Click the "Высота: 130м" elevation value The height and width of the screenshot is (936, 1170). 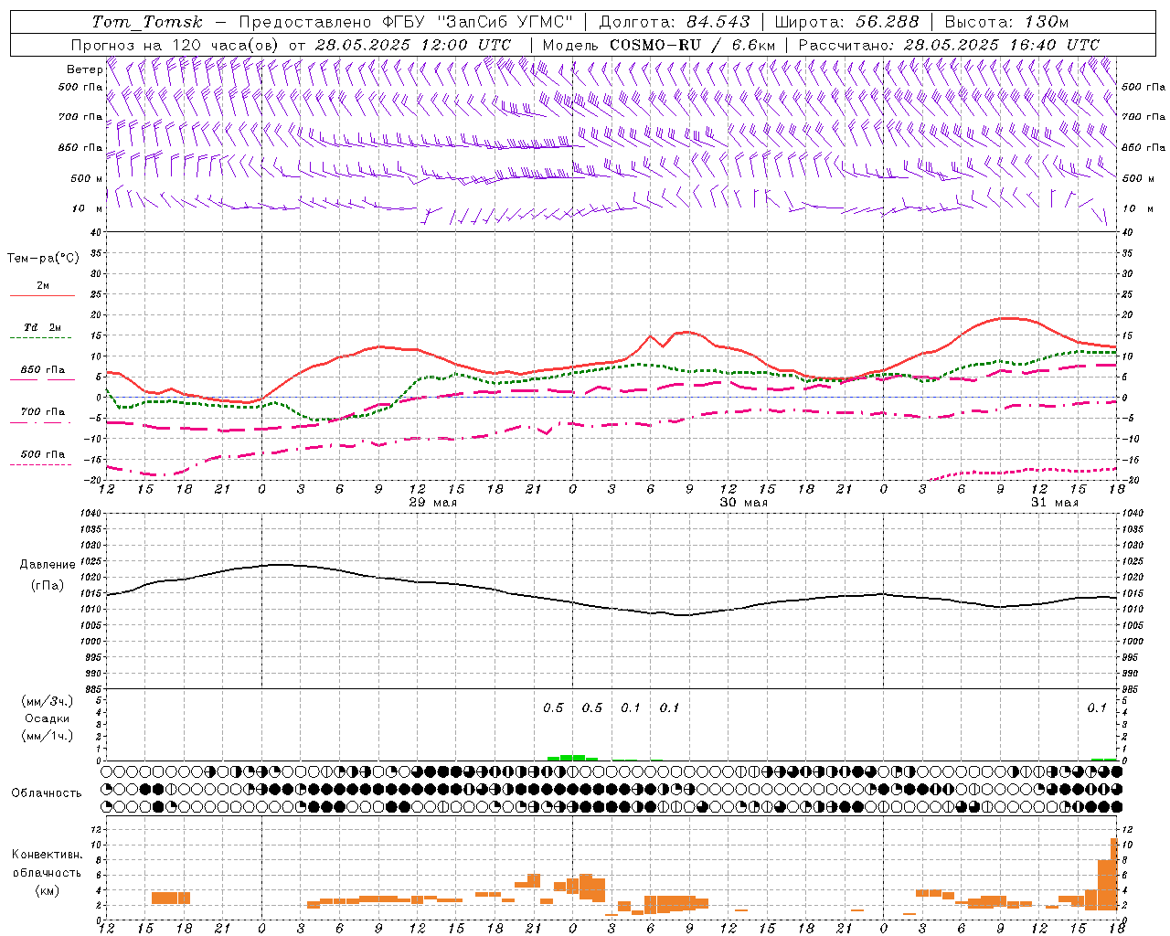1006,22
